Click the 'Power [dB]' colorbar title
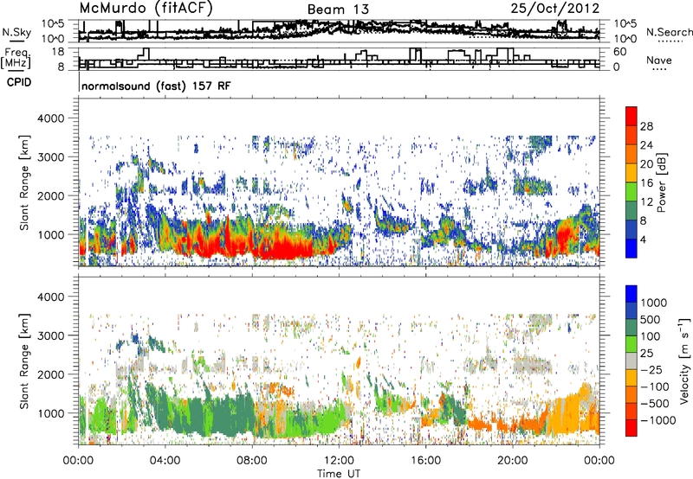 tap(661, 182)
